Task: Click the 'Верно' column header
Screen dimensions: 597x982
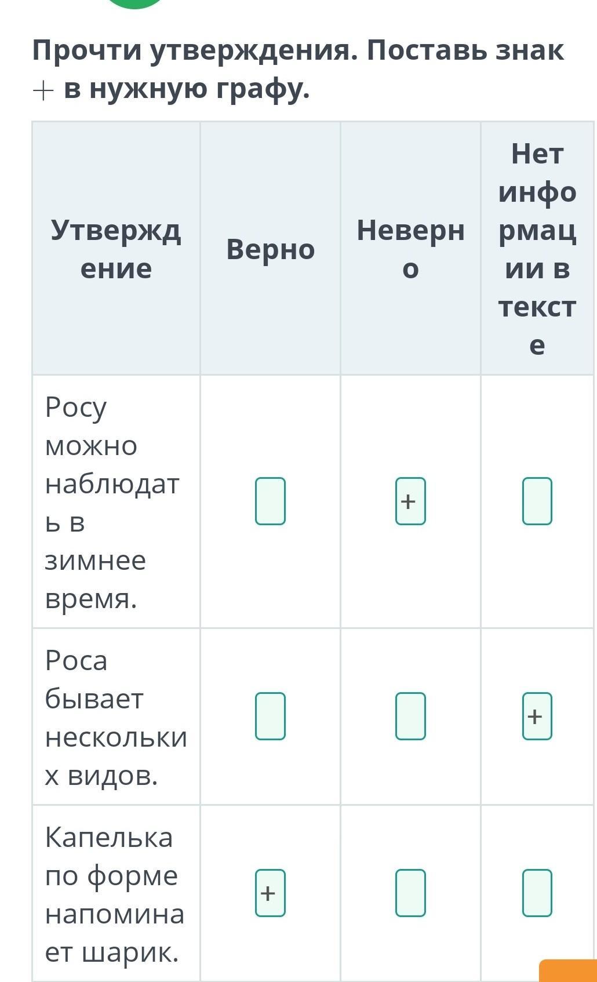Action: click(270, 249)
